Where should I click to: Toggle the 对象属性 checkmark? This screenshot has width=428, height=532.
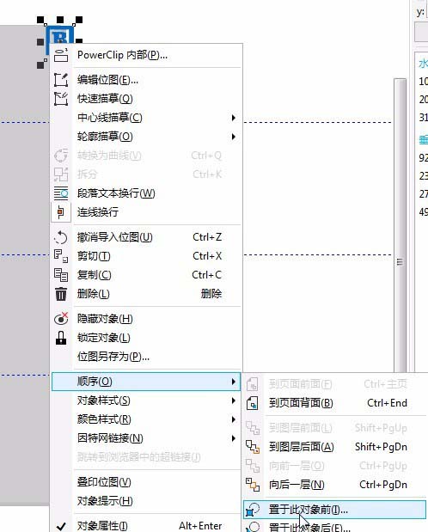click(61, 526)
